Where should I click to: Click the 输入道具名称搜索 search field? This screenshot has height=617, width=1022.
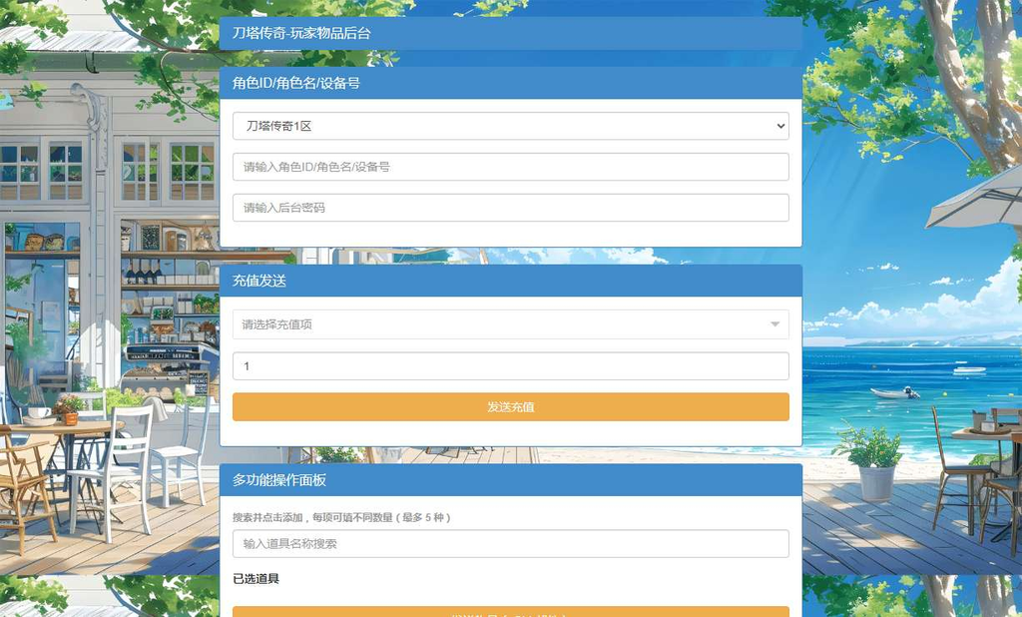[x=510, y=543]
